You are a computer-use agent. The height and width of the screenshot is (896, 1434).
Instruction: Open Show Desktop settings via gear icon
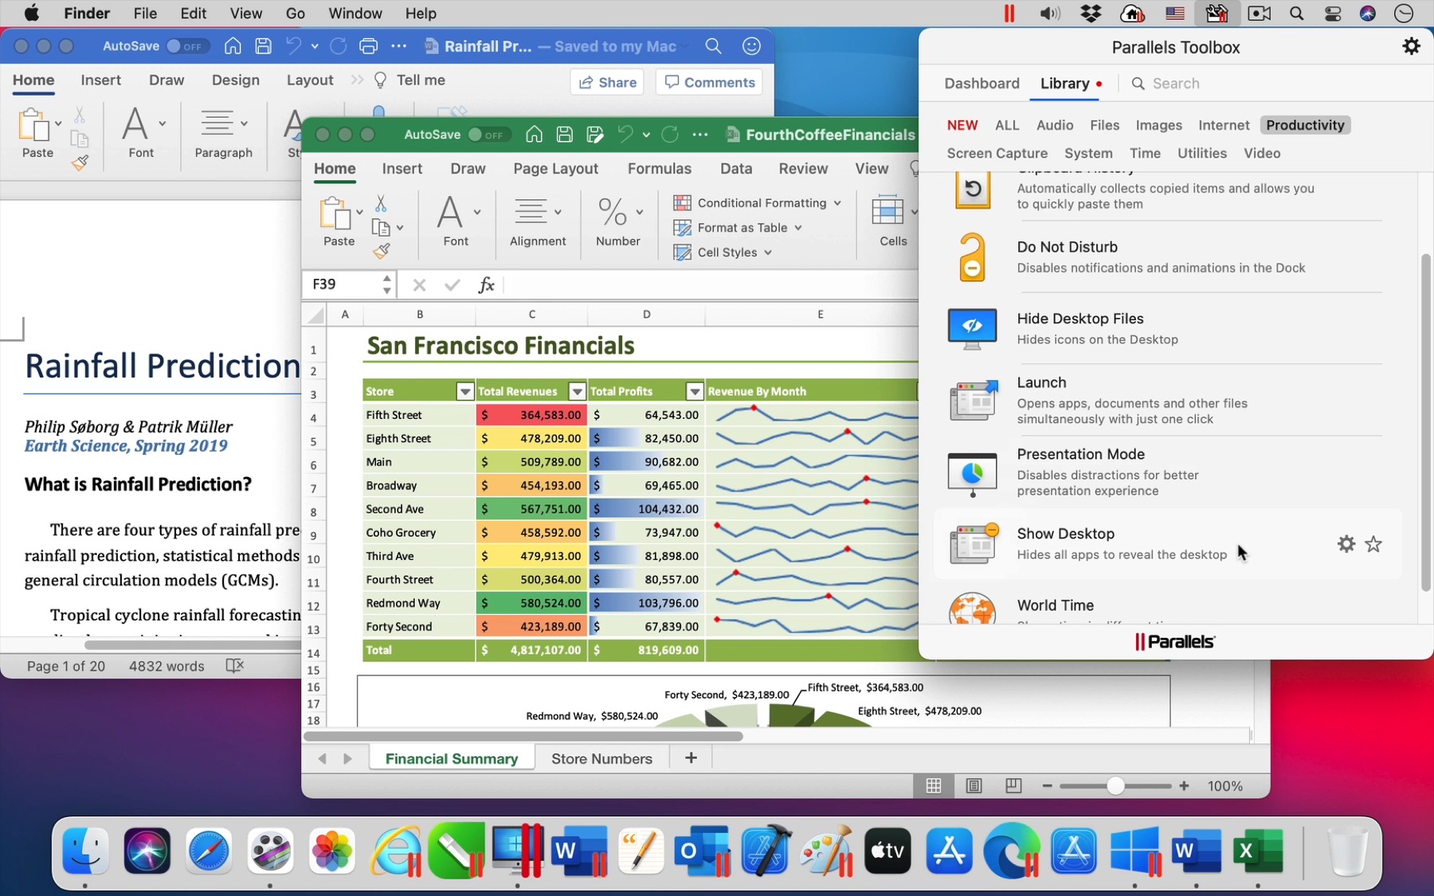[1346, 544]
